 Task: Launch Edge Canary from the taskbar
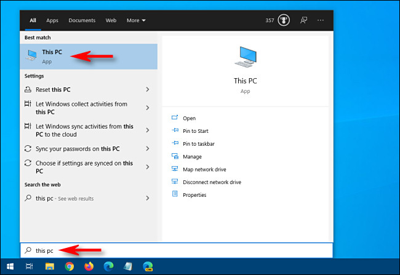click(148, 266)
